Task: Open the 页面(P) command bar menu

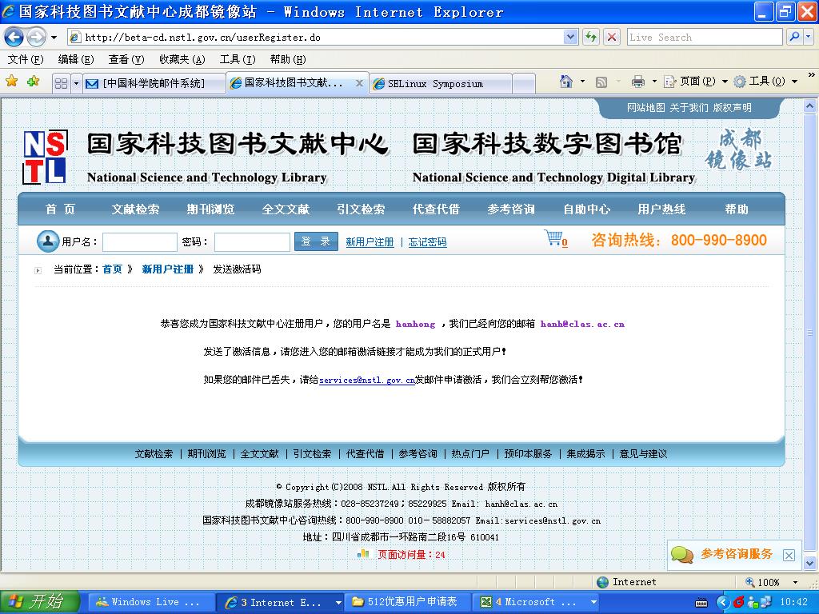Action: click(696, 82)
